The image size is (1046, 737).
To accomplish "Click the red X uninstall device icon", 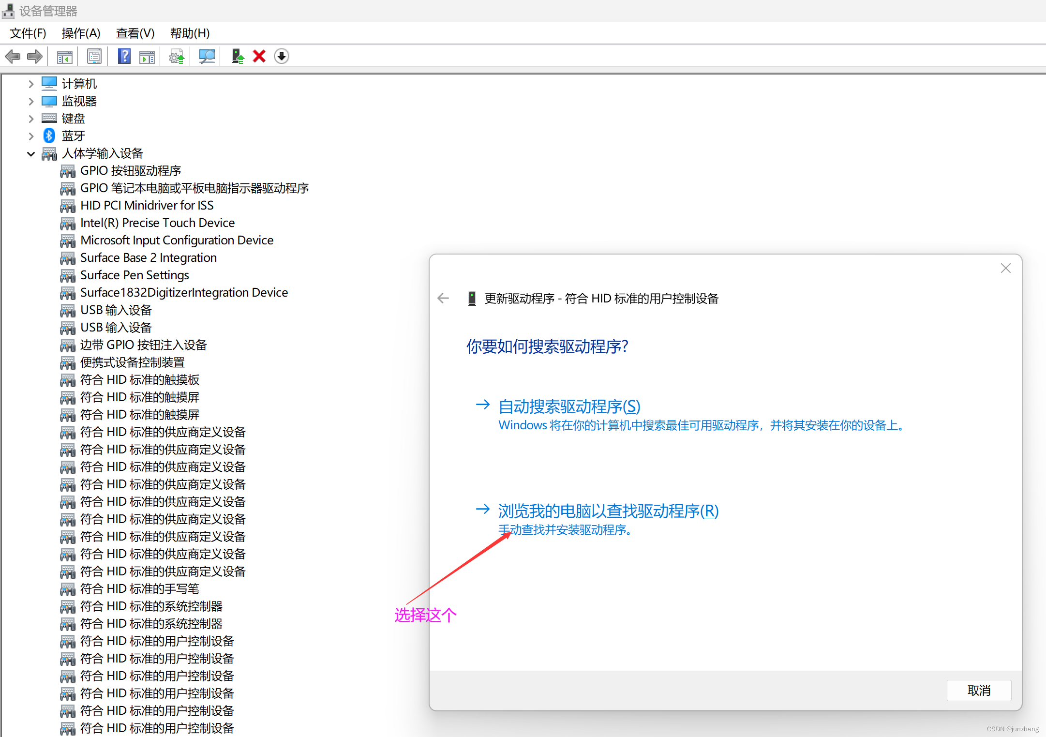I will [x=259, y=57].
